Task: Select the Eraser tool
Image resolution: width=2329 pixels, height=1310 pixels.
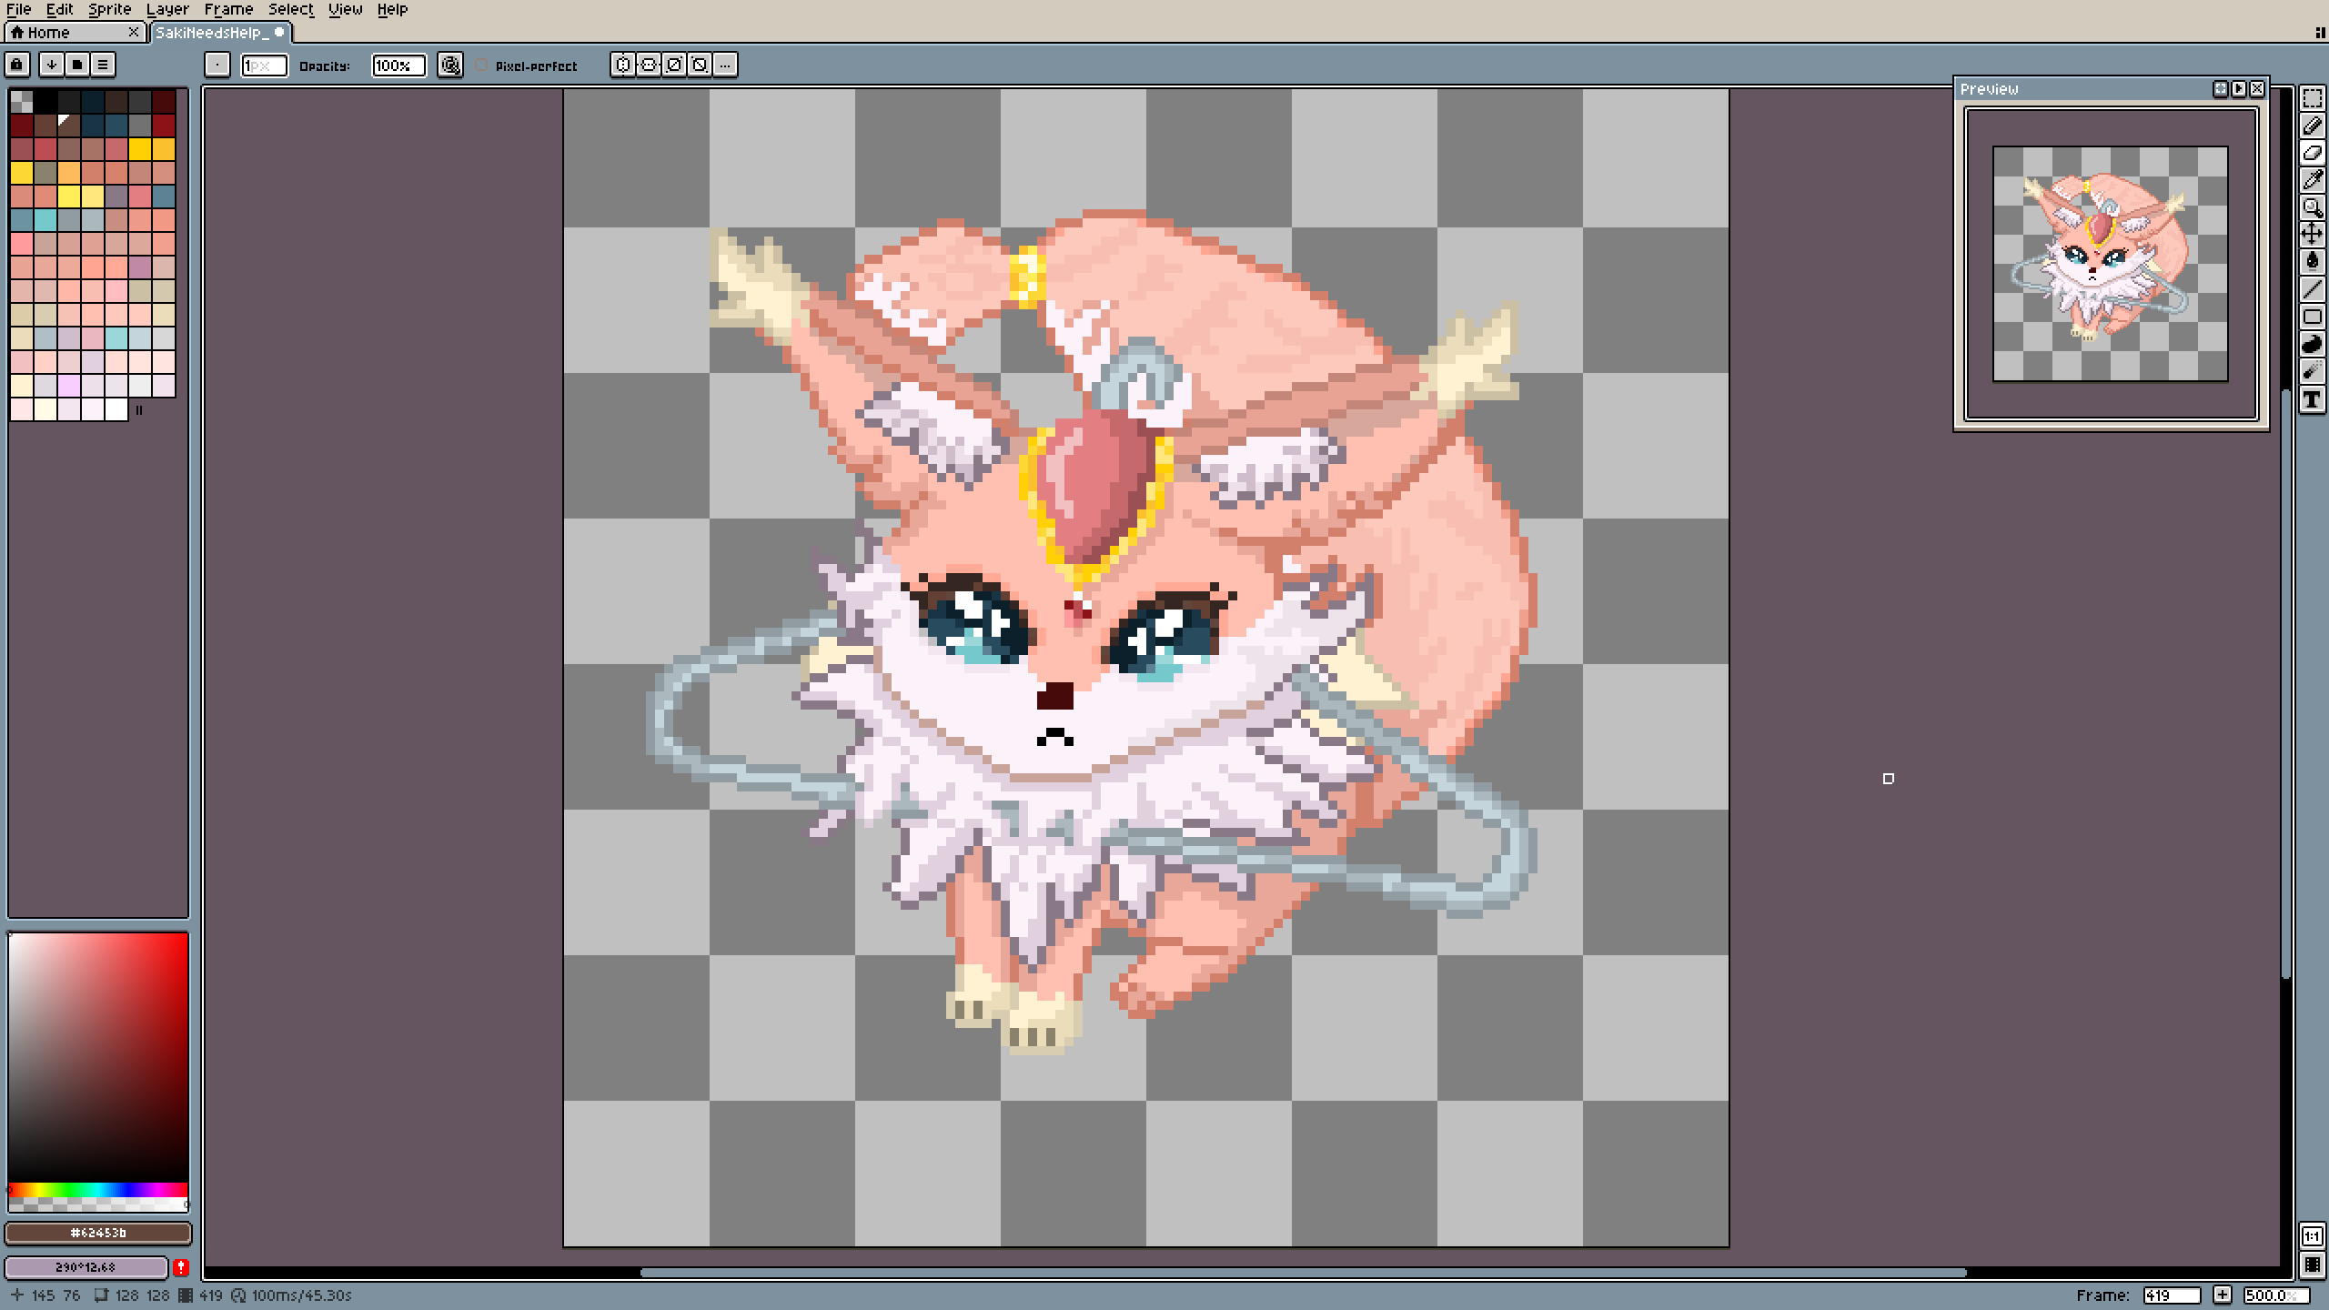Action: point(2312,153)
